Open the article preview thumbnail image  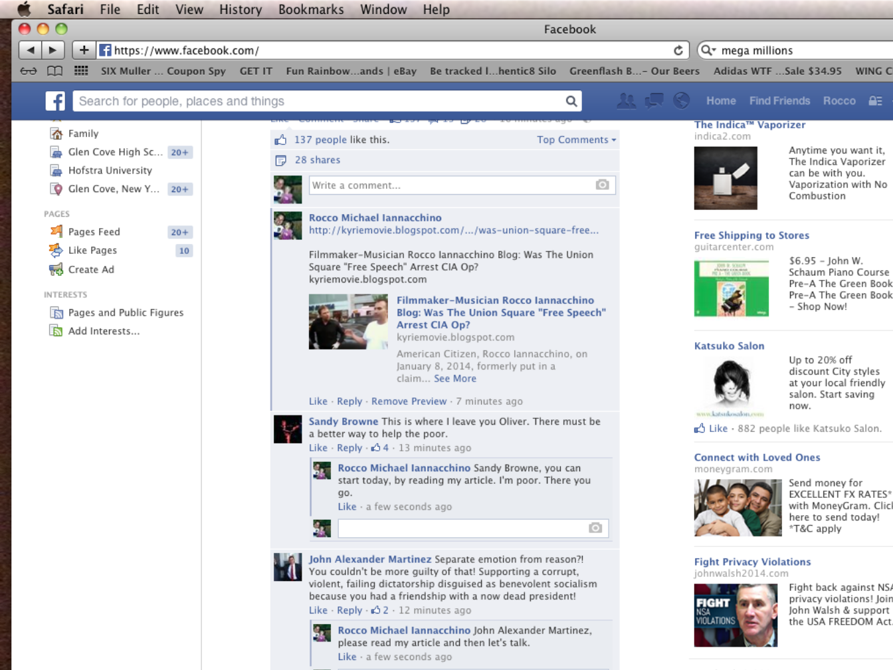pyautogui.click(x=348, y=322)
